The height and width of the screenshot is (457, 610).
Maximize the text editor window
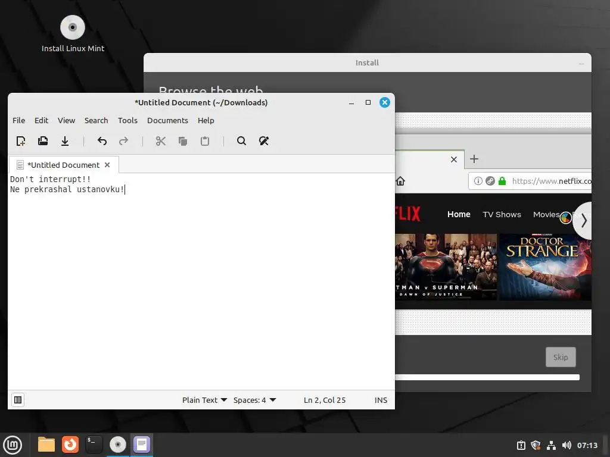[368, 102]
